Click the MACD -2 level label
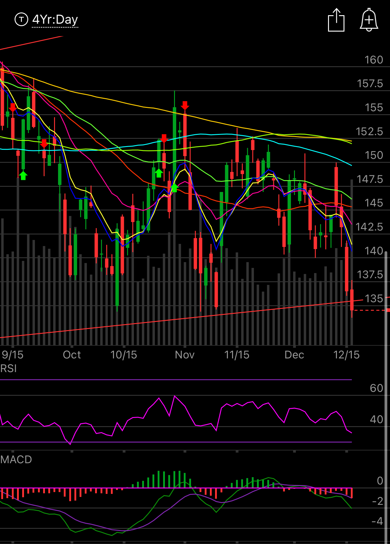Screen dimensions: 390x544 pos(378,501)
